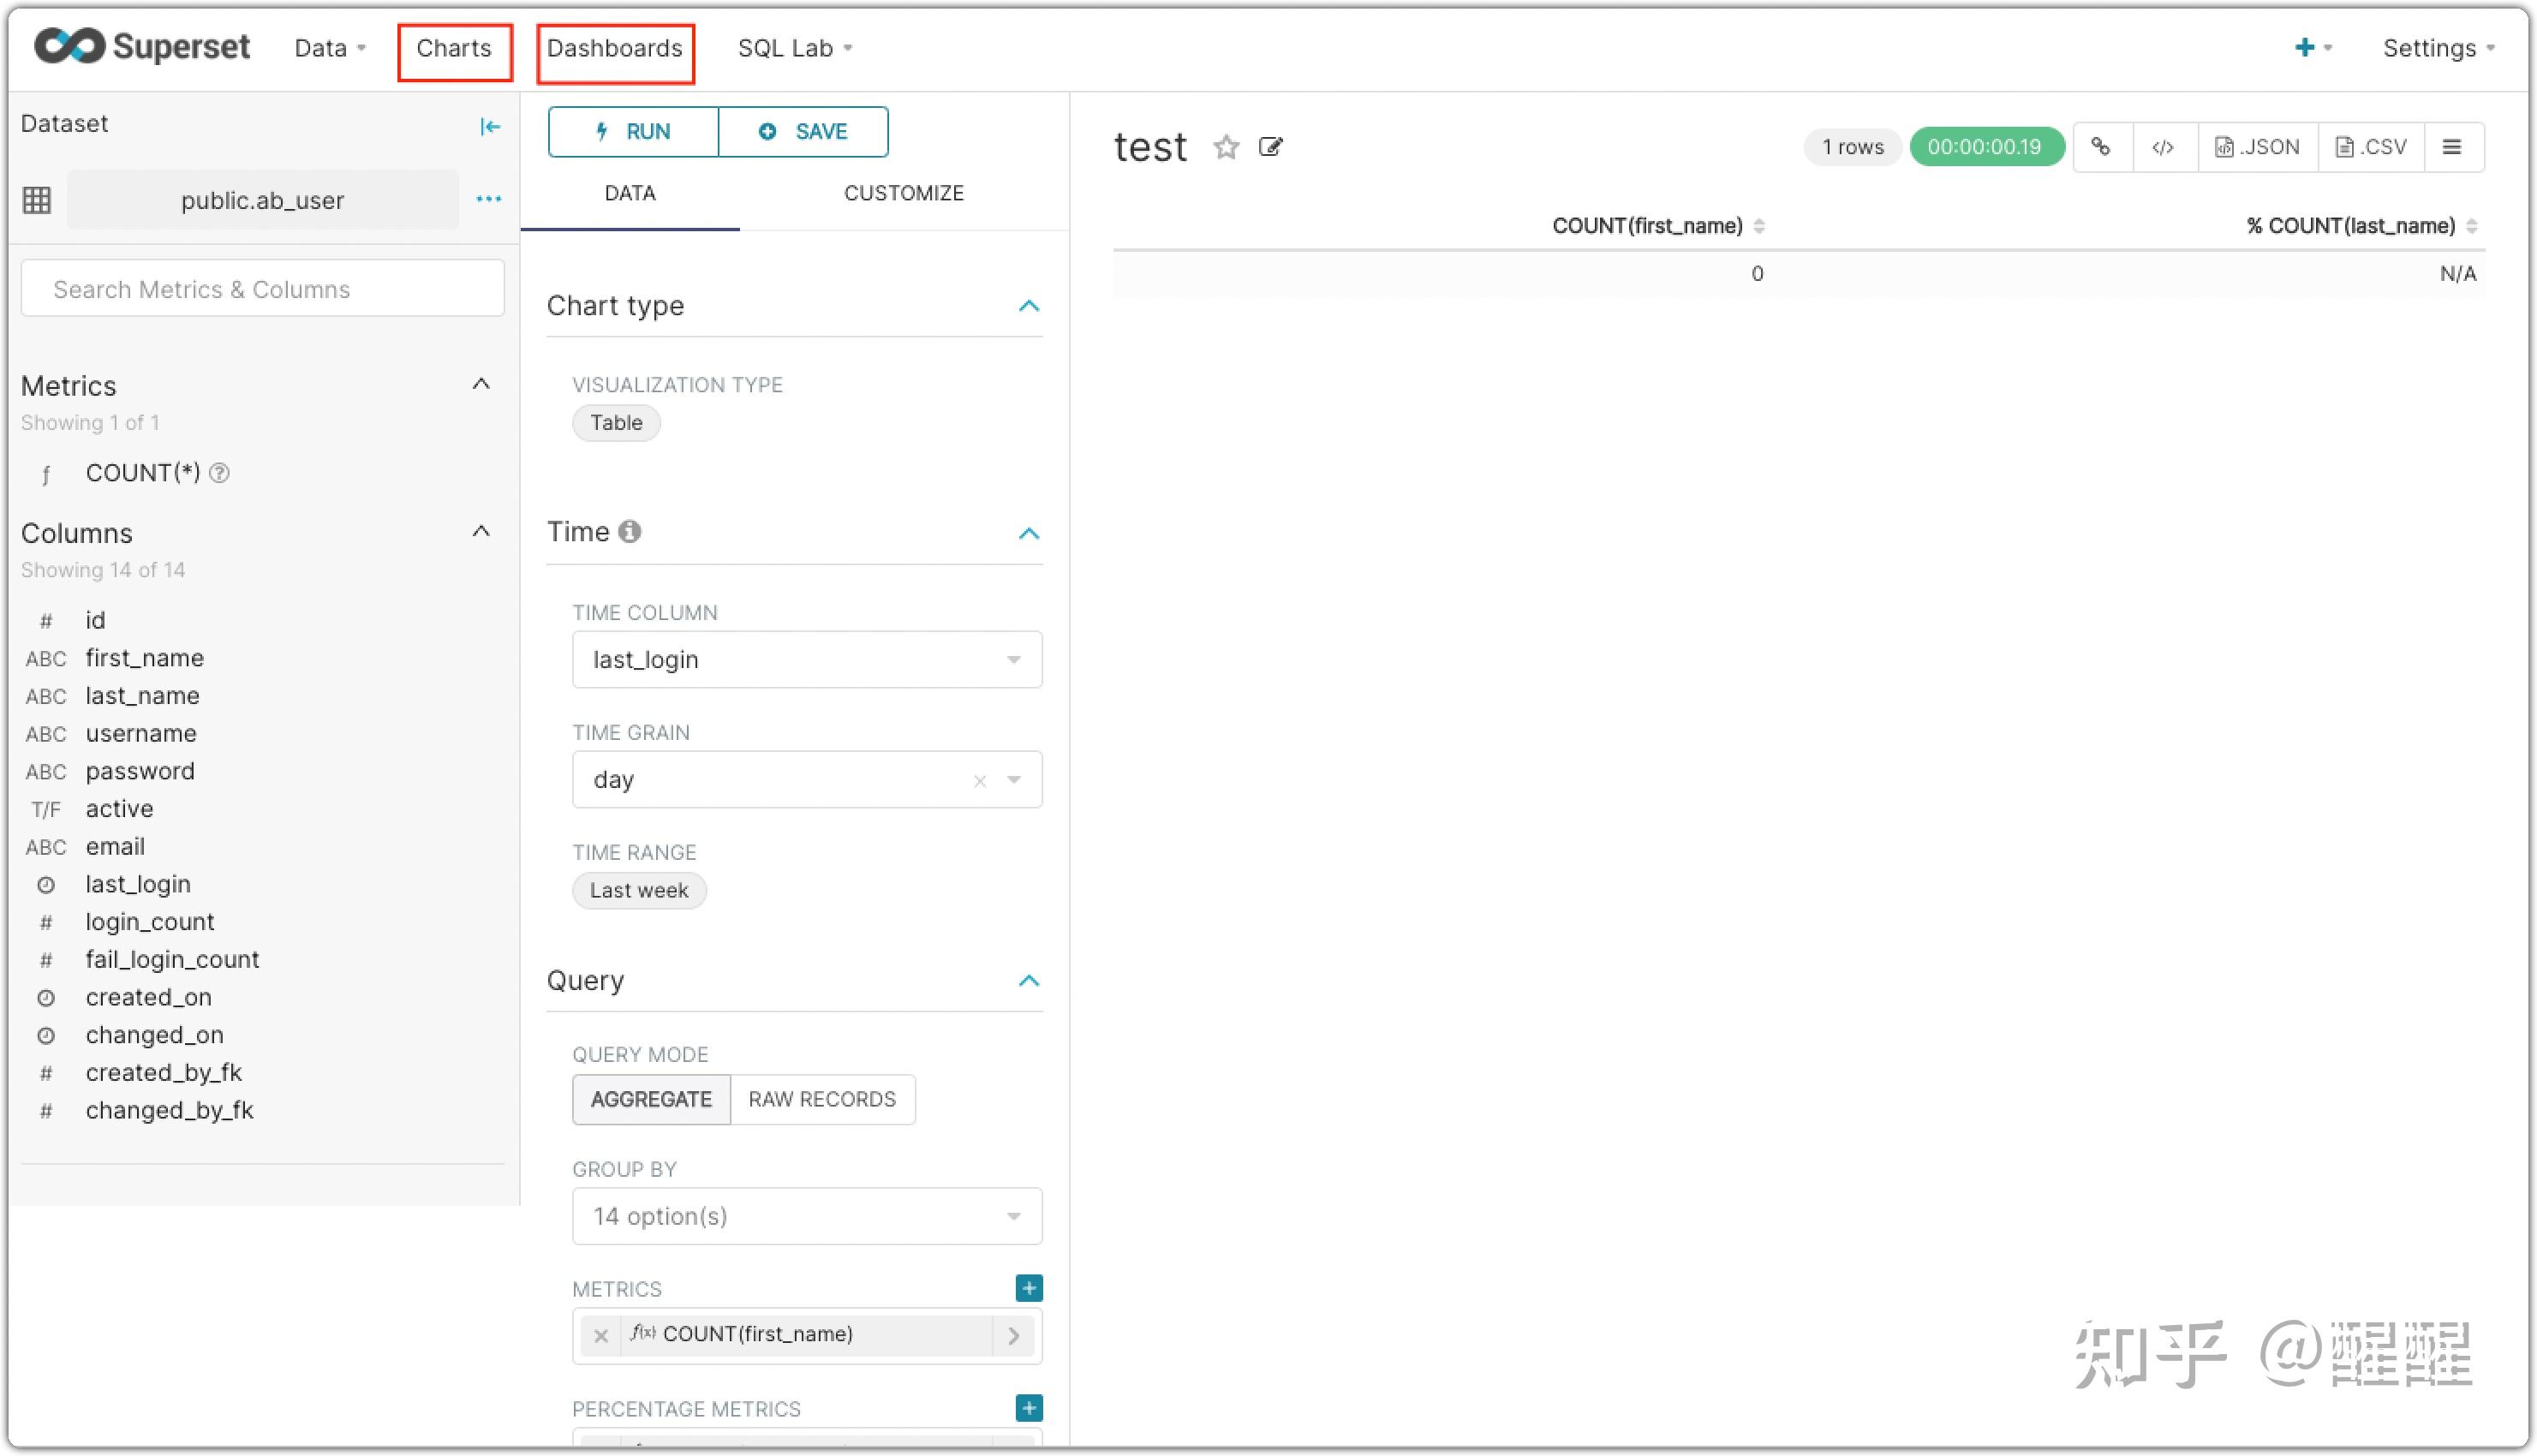Click the dataset three-dots options icon
This screenshot has height=1456, width=2537.
click(488, 199)
